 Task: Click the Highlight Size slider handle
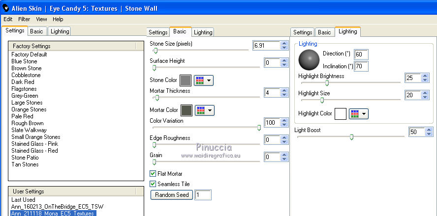point(322,100)
